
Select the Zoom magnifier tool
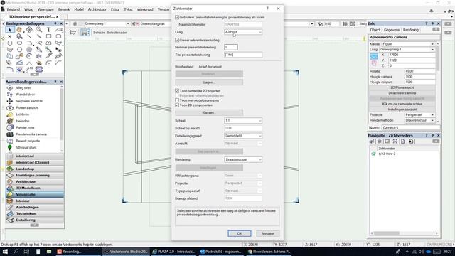click(x=39, y=30)
